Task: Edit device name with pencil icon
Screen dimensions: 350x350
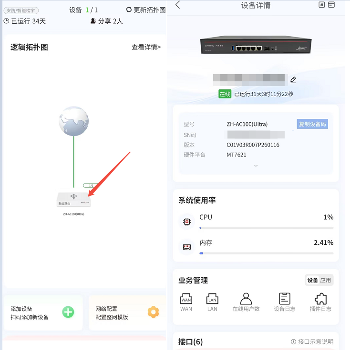Action: (x=293, y=80)
